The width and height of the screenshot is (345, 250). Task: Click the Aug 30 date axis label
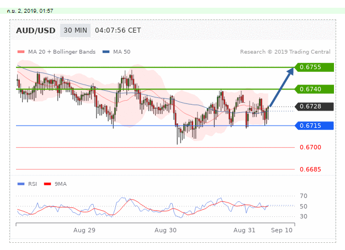tap(166, 231)
